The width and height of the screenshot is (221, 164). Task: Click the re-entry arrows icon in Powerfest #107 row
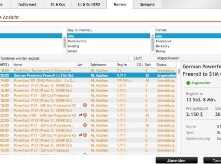click(x=81, y=115)
